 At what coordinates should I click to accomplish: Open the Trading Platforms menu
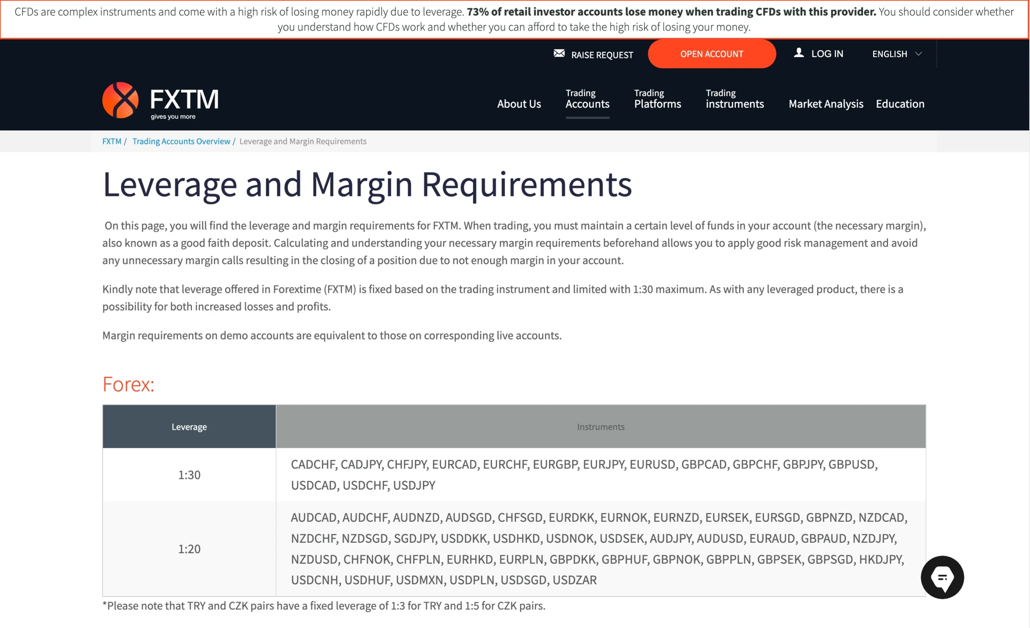(657, 99)
